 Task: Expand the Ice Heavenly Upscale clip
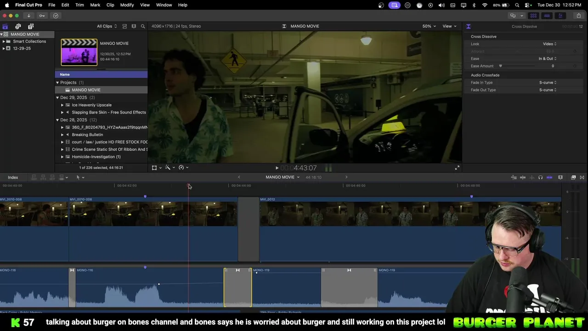62,105
